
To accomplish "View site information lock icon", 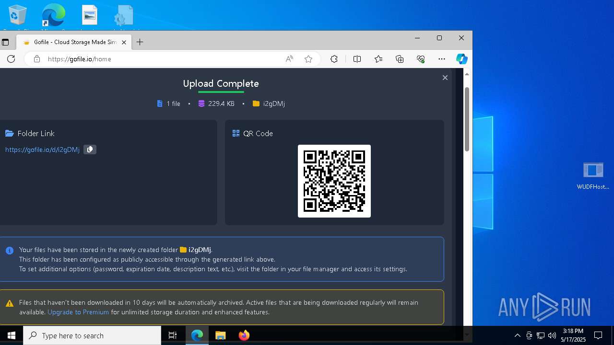I will [37, 59].
